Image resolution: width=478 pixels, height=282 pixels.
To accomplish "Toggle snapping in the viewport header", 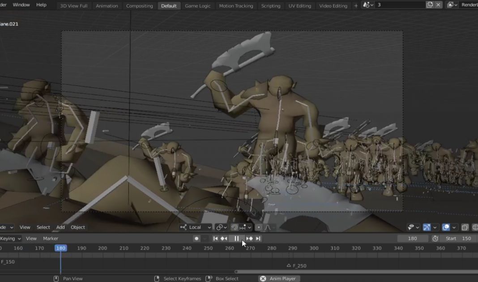I will tap(235, 227).
